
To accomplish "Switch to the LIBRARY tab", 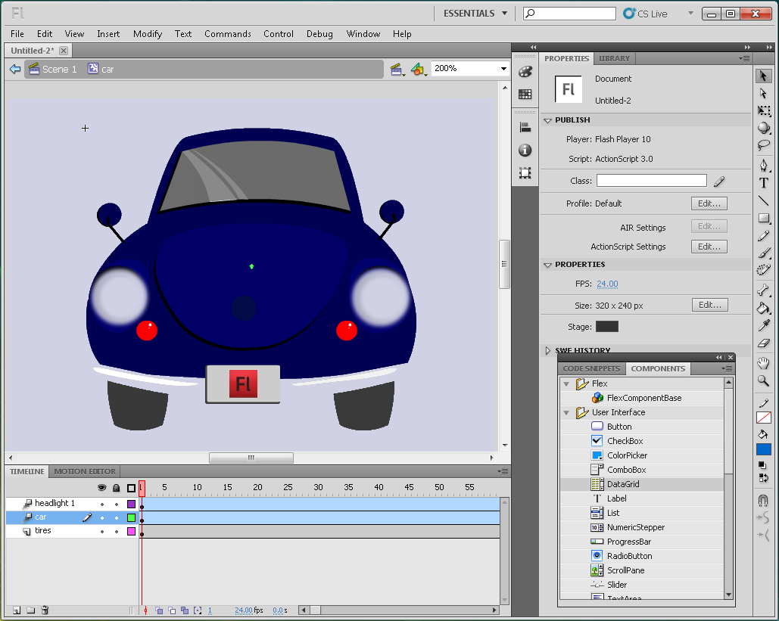I will (x=614, y=58).
